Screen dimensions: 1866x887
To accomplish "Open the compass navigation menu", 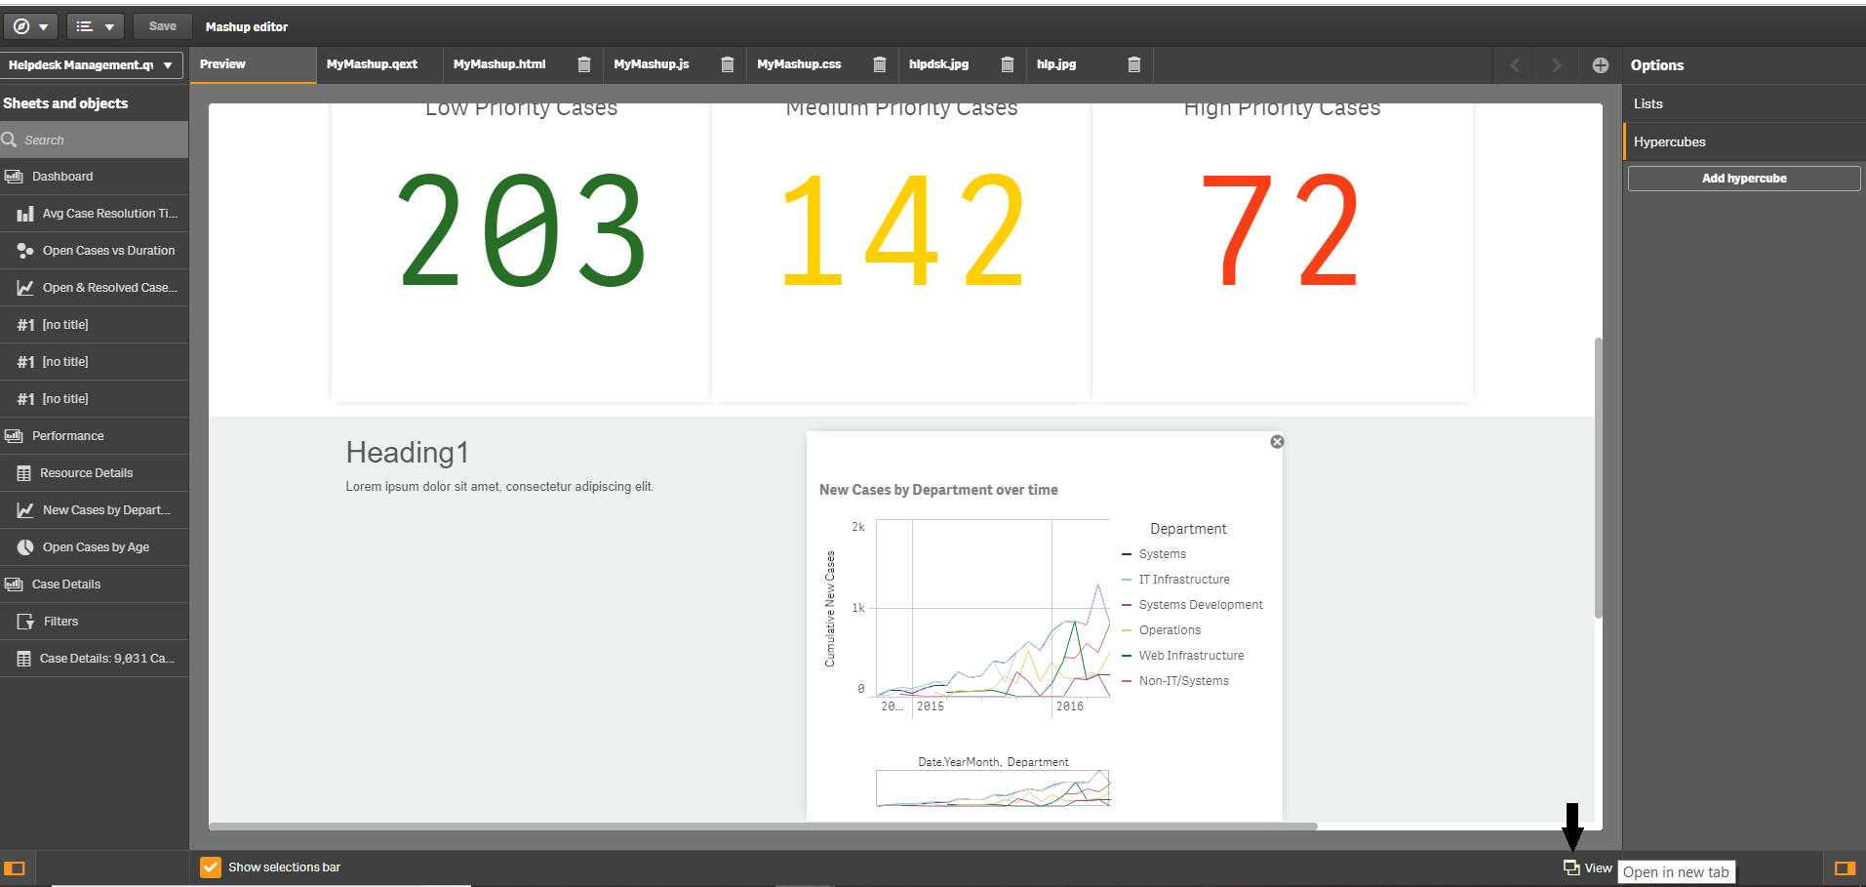I will (30, 26).
